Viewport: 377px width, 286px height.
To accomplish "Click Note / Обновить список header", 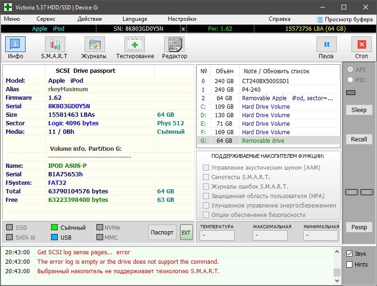I will click(x=277, y=71).
